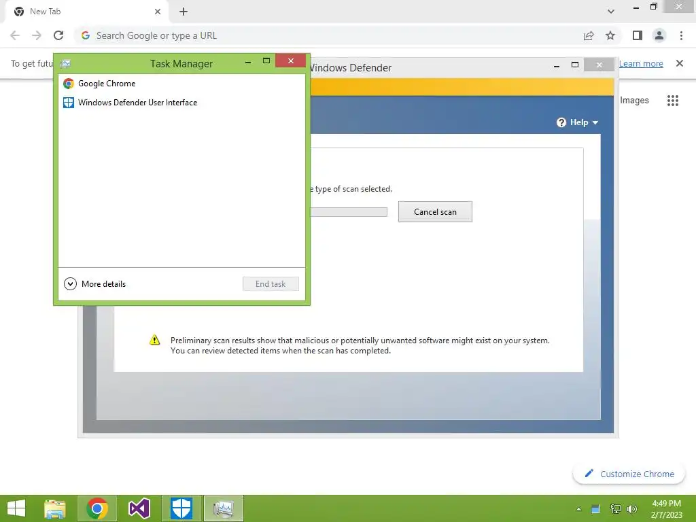Open the clock showing 4:49 PM

[666, 508]
